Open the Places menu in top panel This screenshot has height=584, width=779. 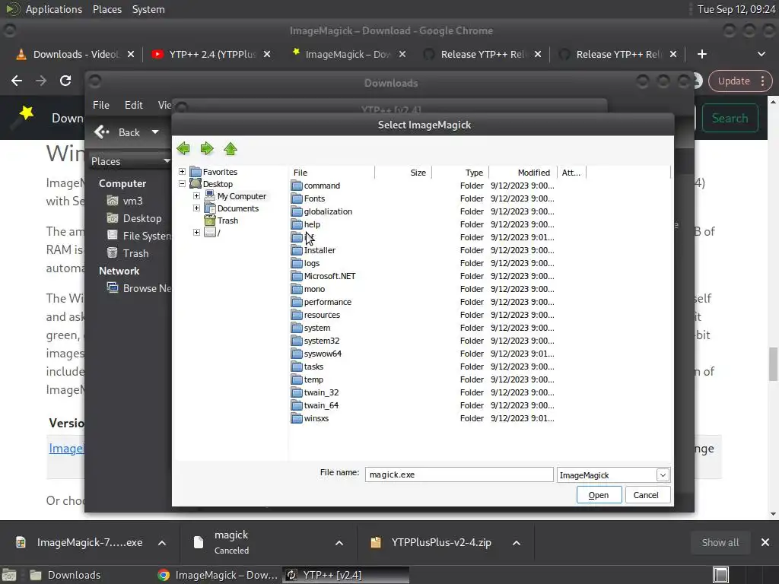[x=107, y=9]
